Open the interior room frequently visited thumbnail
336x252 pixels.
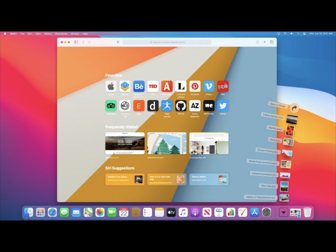point(209,143)
